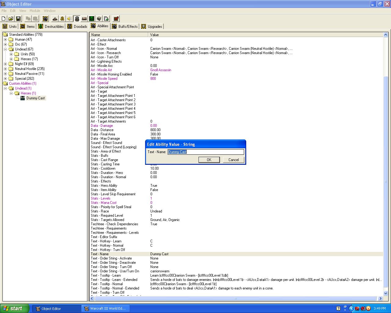Expand the Heroes (17) subfolder
391x313 pixels.
pyautogui.click(x=11, y=59)
